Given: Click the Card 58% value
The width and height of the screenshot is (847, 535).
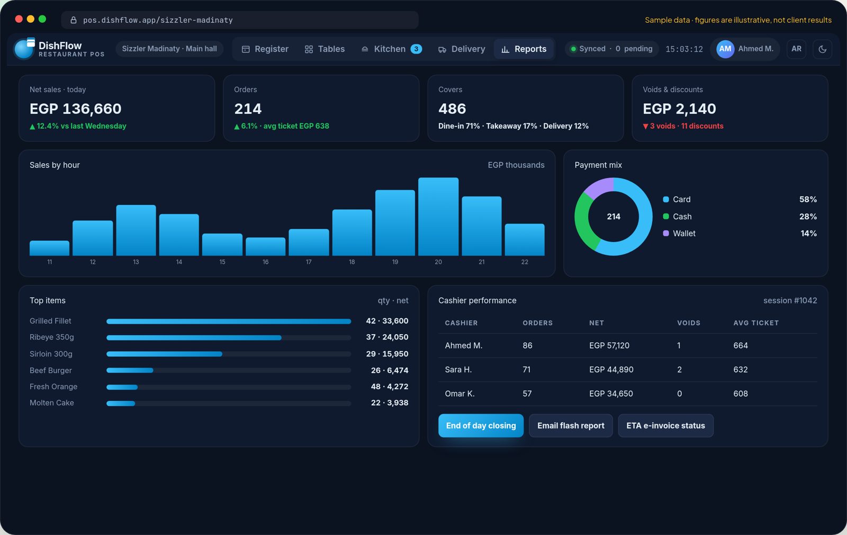Looking at the screenshot, I should (808, 199).
